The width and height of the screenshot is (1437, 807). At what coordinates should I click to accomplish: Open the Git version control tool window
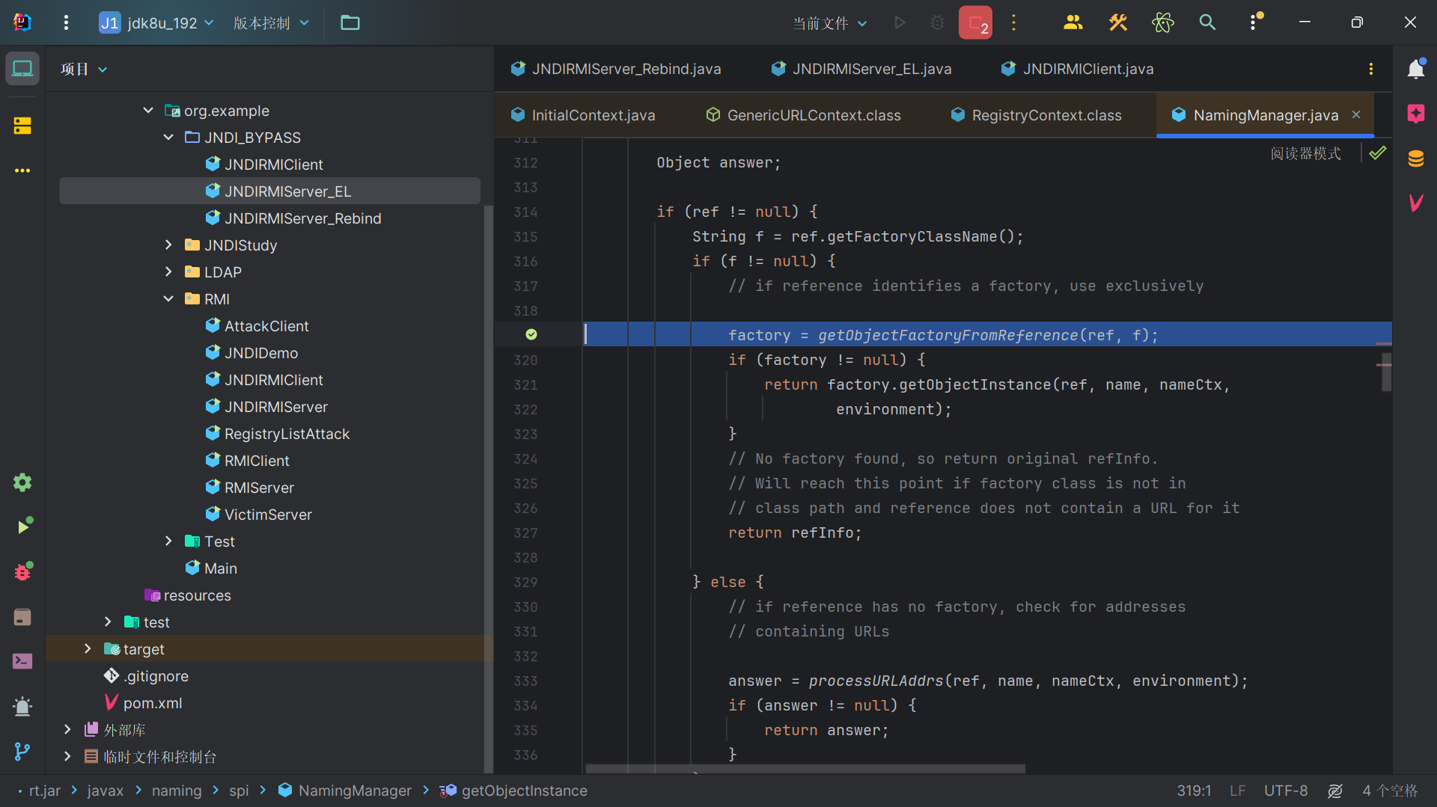(x=22, y=751)
